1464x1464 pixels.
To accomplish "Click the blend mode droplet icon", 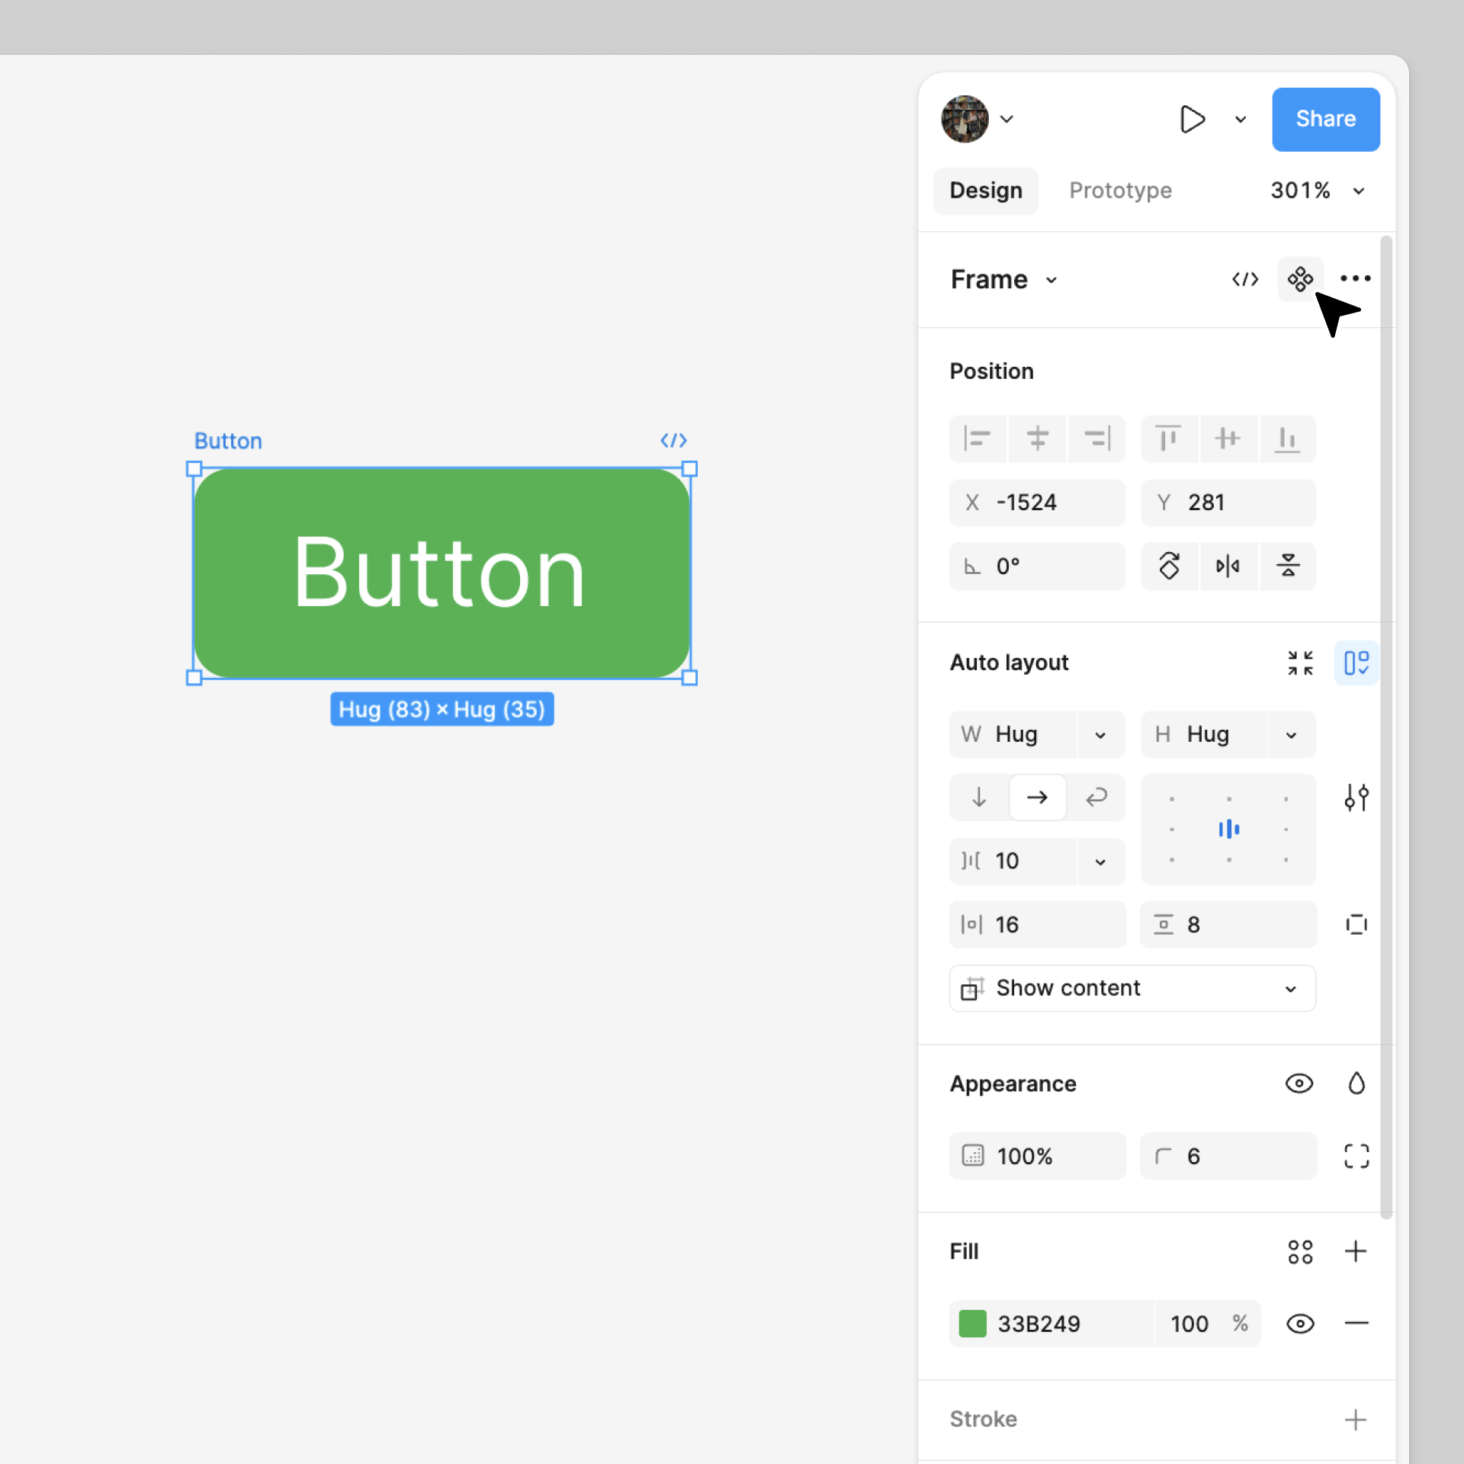I will [1356, 1084].
